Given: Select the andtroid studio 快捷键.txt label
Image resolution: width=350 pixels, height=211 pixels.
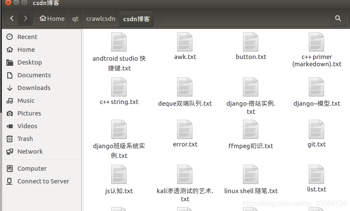Looking at the screenshot, I should click(119, 63).
